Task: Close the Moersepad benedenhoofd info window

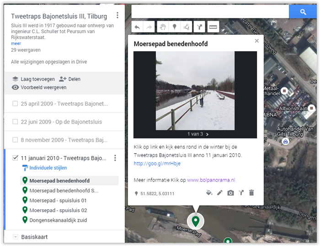Action: click(257, 41)
